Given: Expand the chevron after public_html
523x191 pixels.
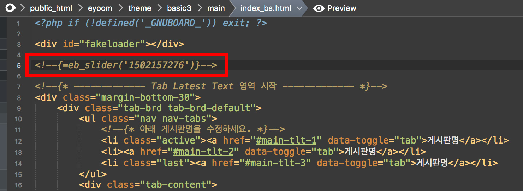Looking at the screenshot, I should [80, 8].
